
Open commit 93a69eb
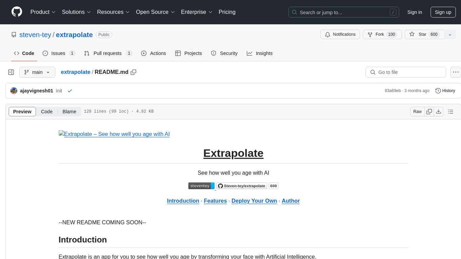click(393, 91)
